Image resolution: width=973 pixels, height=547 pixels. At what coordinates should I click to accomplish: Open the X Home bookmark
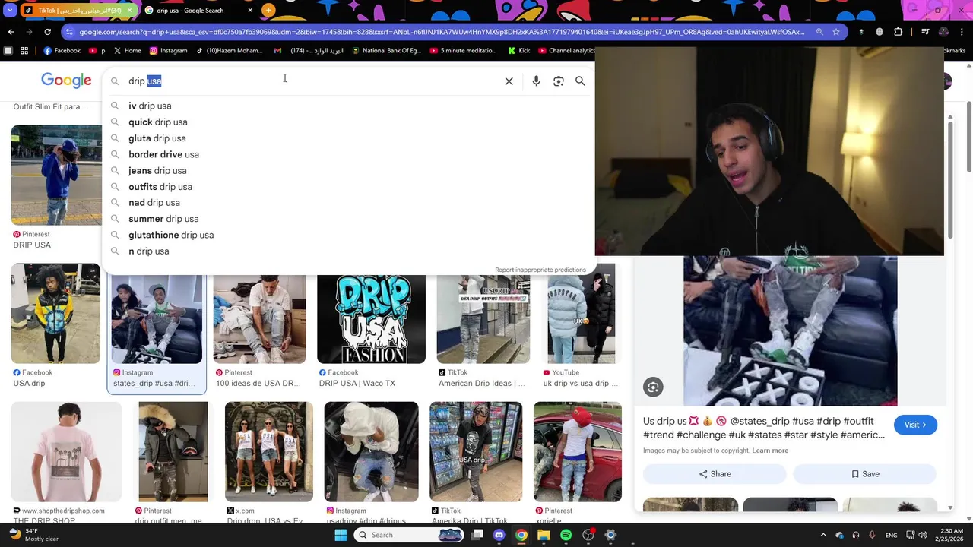(128, 51)
